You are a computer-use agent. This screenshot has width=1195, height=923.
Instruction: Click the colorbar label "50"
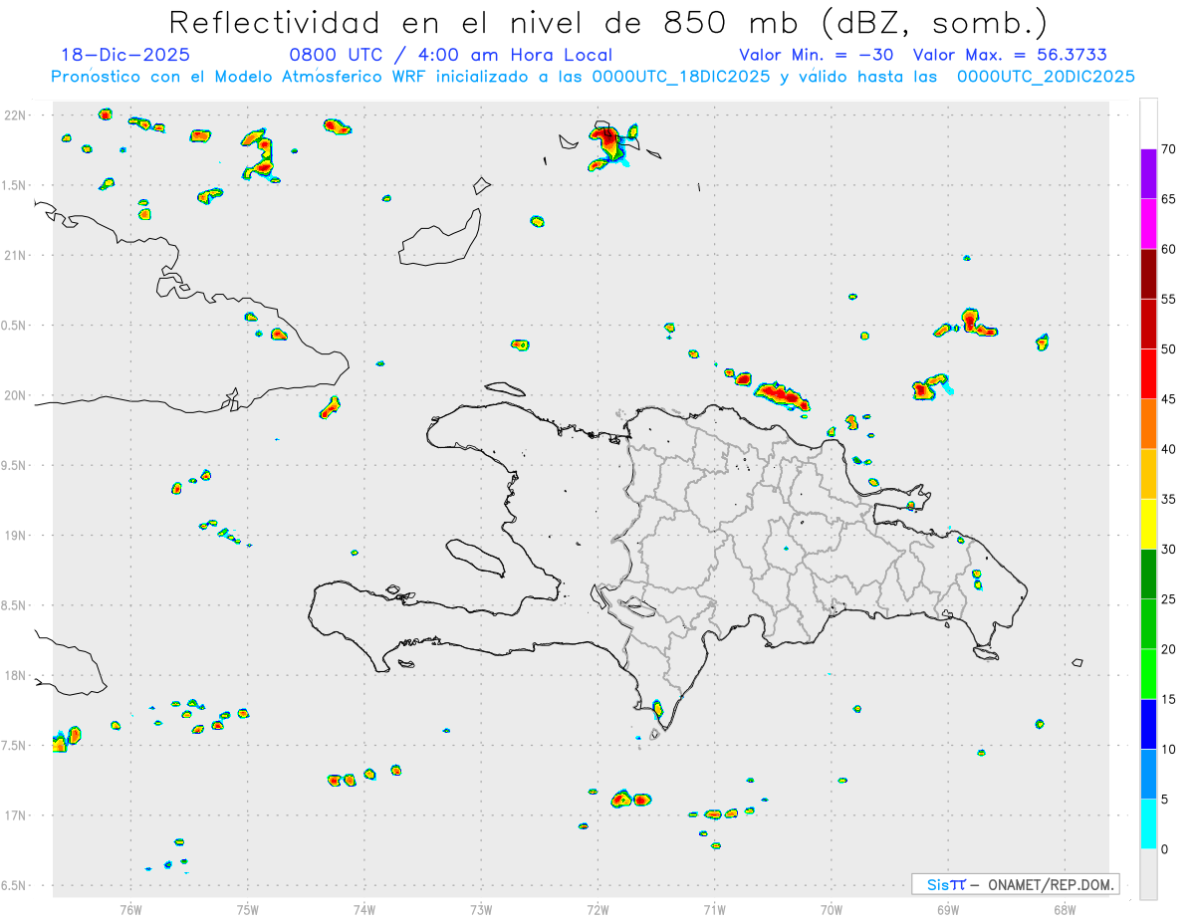pyautogui.click(x=1168, y=349)
